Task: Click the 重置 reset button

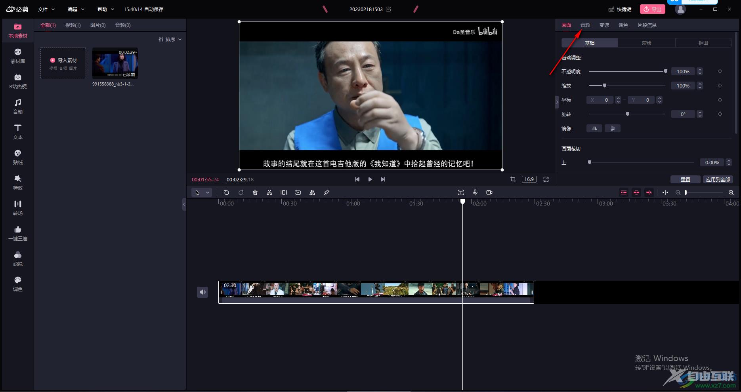Action: [x=686, y=179]
